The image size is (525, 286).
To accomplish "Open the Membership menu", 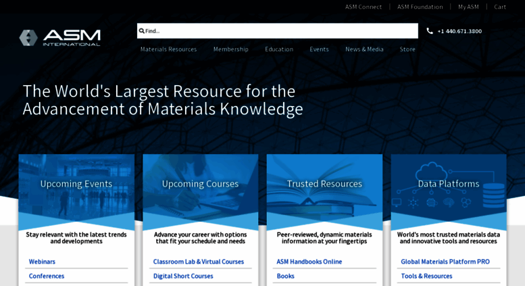I will point(230,49).
